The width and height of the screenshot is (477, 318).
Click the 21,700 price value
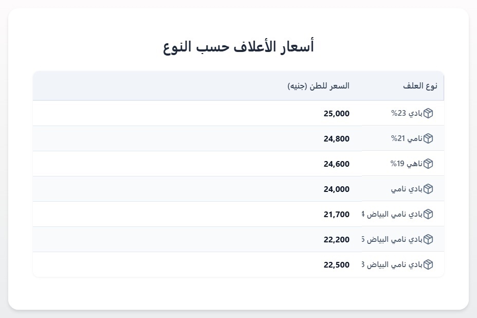pyautogui.click(x=336, y=214)
